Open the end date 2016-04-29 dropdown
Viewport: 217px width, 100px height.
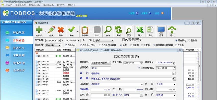tap(79, 40)
